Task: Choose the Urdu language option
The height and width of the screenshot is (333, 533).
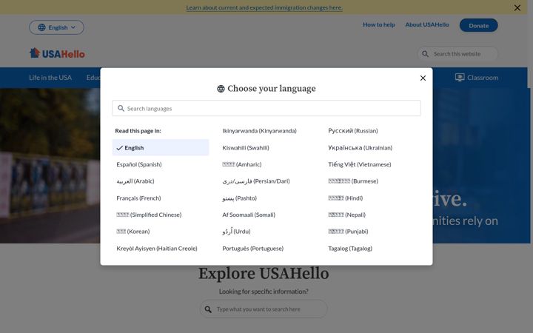Action: pyautogui.click(x=236, y=232)
